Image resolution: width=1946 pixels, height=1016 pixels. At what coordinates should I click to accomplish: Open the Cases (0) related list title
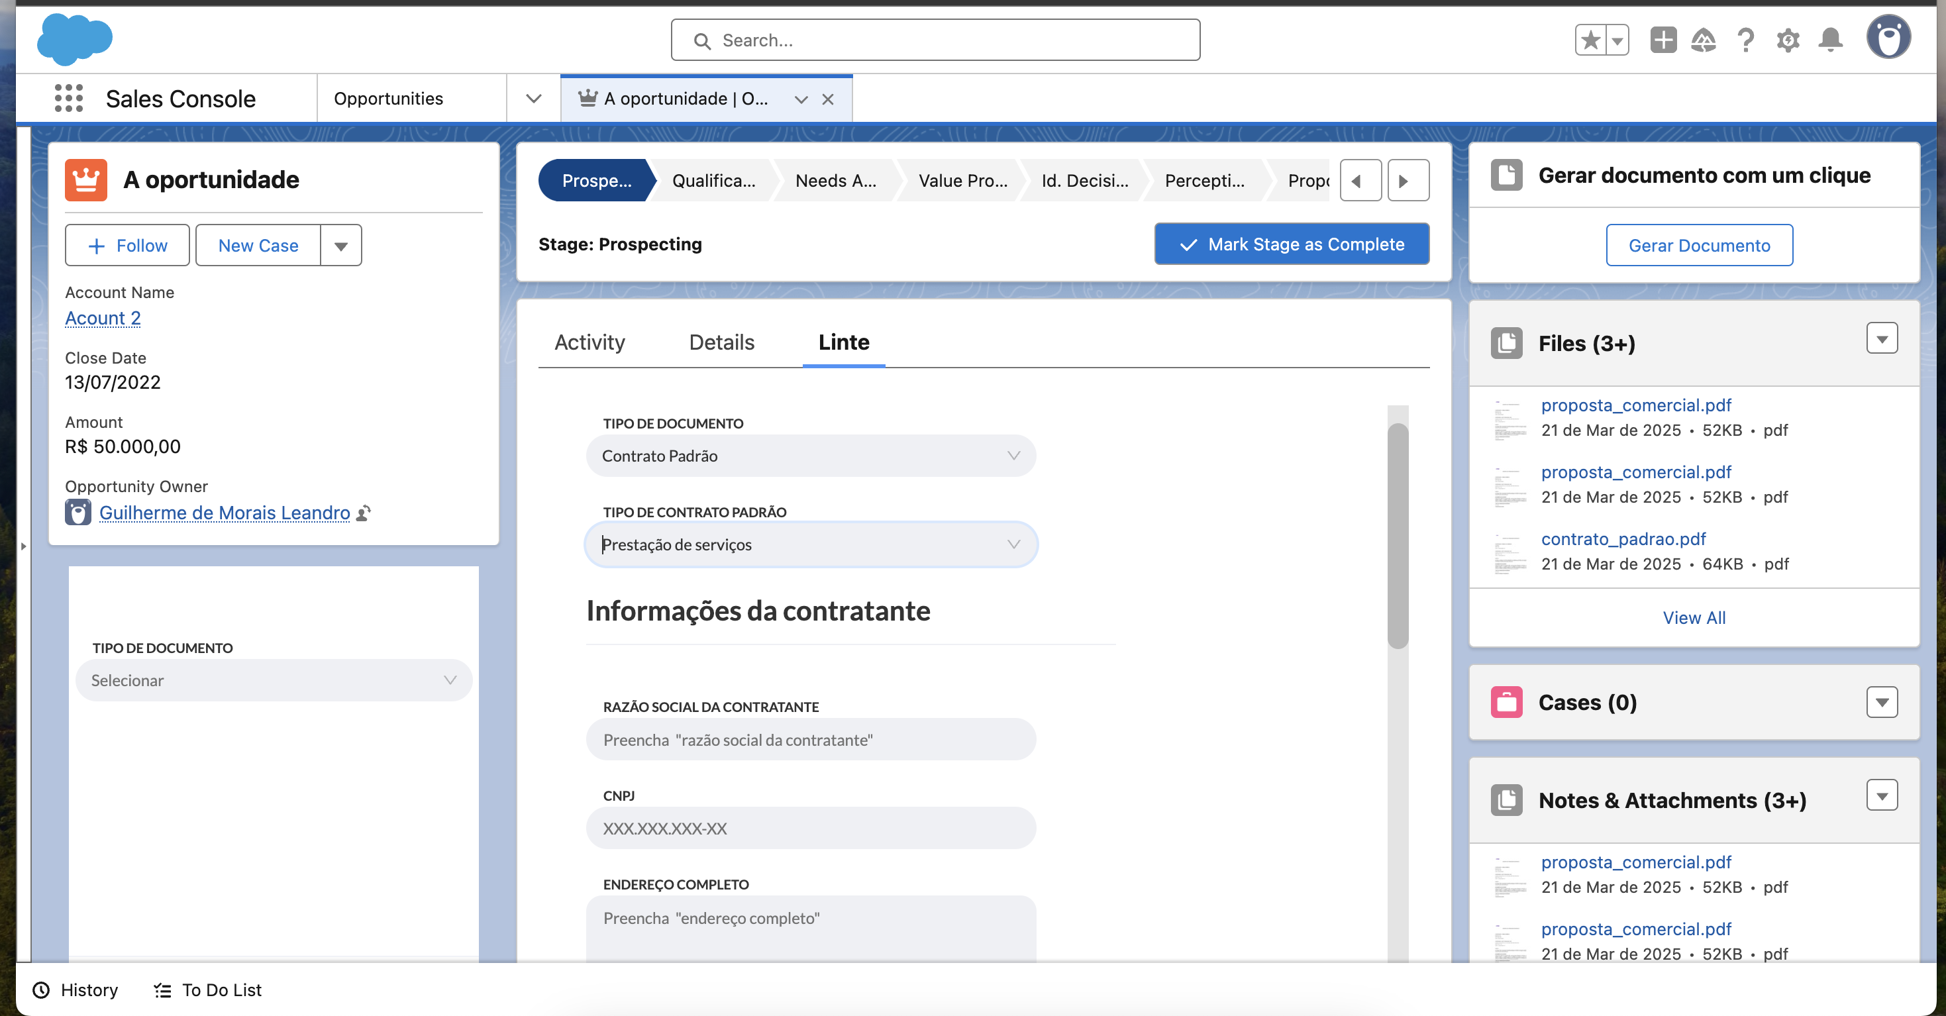point(1587,703)
